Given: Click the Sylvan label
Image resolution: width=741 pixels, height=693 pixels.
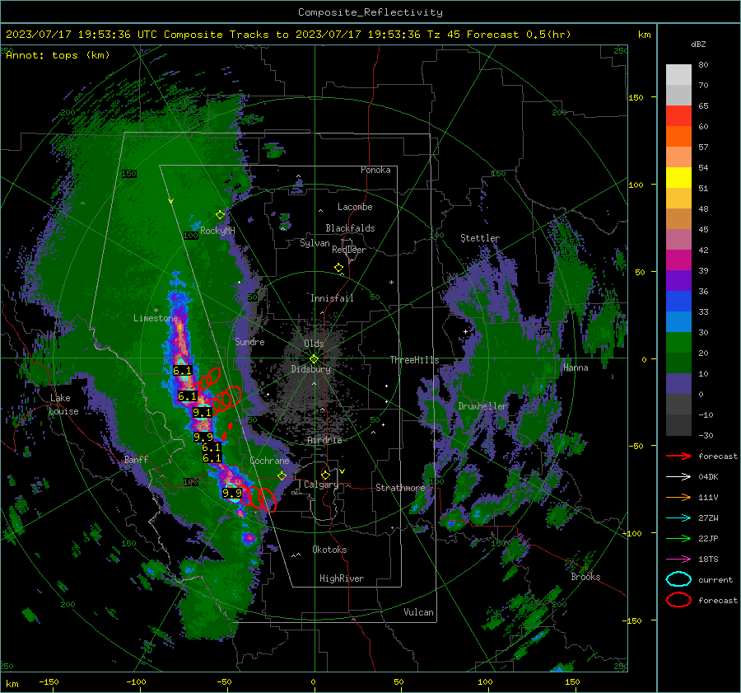Looking at the screenshot, I should [x=315, y=243].
